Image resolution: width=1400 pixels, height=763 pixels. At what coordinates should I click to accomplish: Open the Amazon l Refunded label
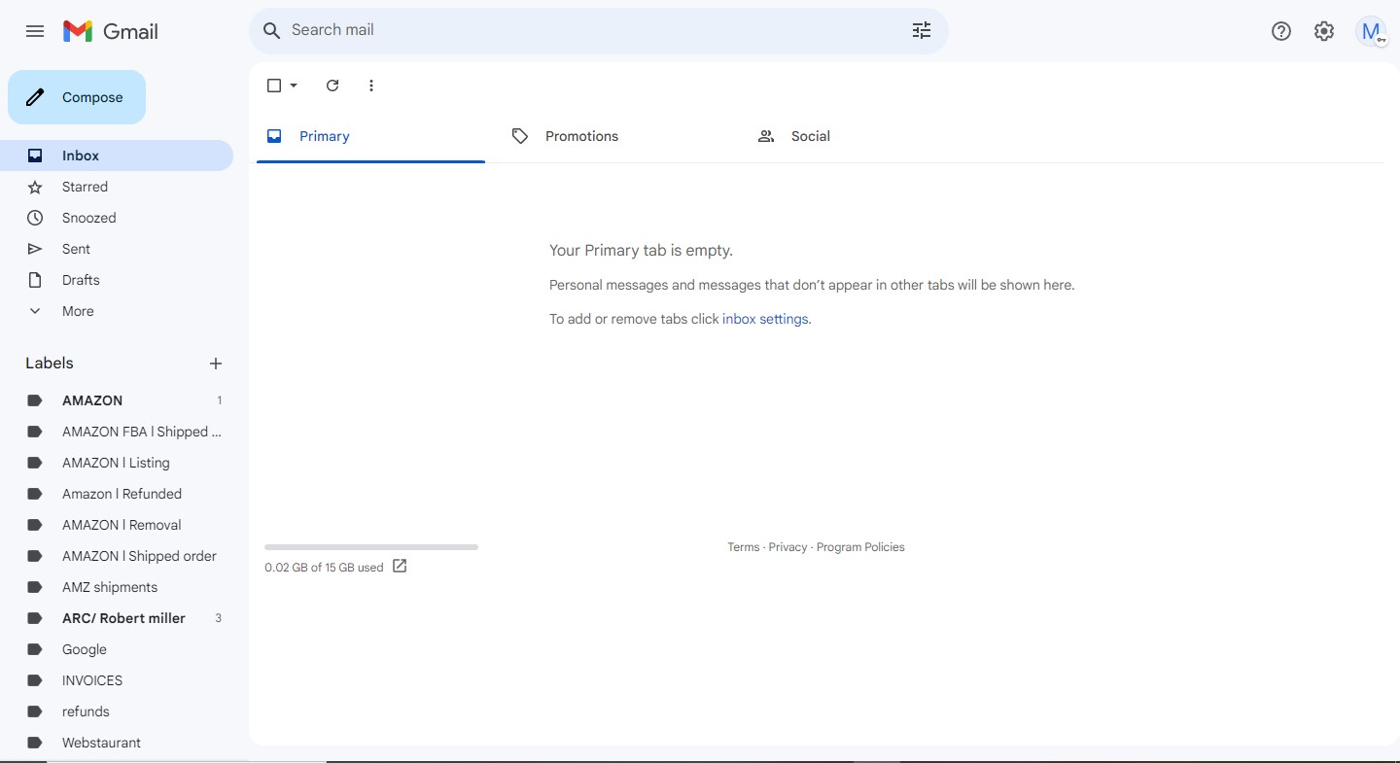(117, 494)
